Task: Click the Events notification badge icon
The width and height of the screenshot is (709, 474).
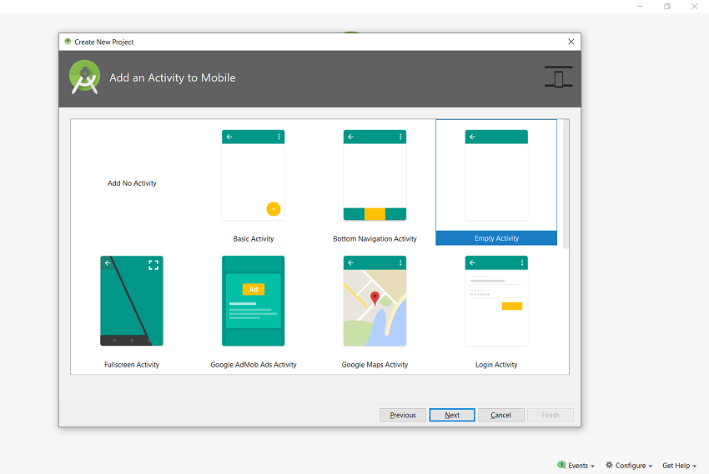Action: pyautogui.click(x=561, y=465)
